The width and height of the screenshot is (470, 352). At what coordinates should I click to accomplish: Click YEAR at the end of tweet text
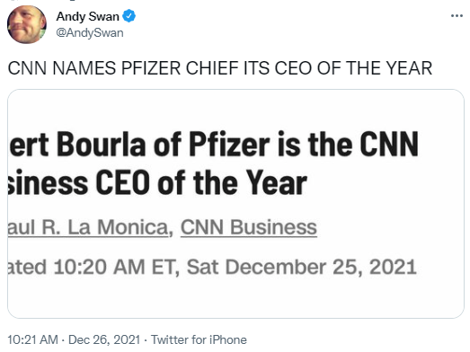coord(409,68)
